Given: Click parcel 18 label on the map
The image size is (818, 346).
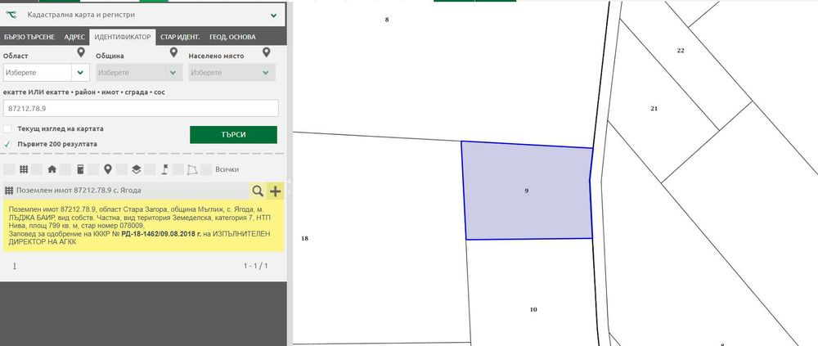Looking at the screenshot, I should 304,239.
